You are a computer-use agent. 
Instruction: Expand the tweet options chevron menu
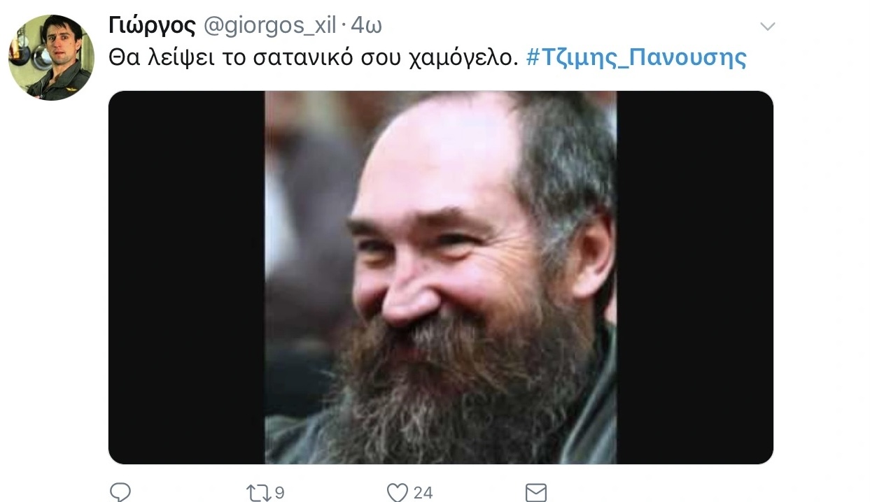click(768, 27)
